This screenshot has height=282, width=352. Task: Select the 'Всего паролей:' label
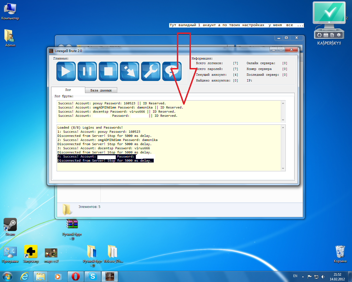[209, 69]
